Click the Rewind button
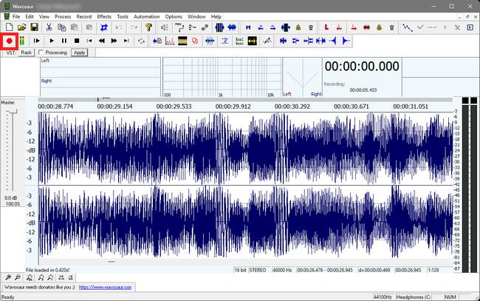The image size is (480, 301). [102, 41]
